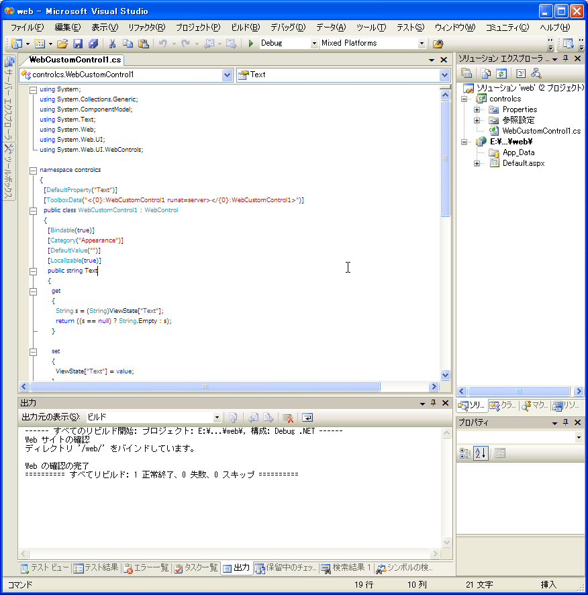Select WebCustomControl1.cs in Solution Explorer
The height and width of the screenshot is (595, 588).
[x=541, y=131]
